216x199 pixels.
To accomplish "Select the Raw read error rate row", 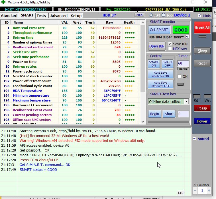I will point(70,28).
